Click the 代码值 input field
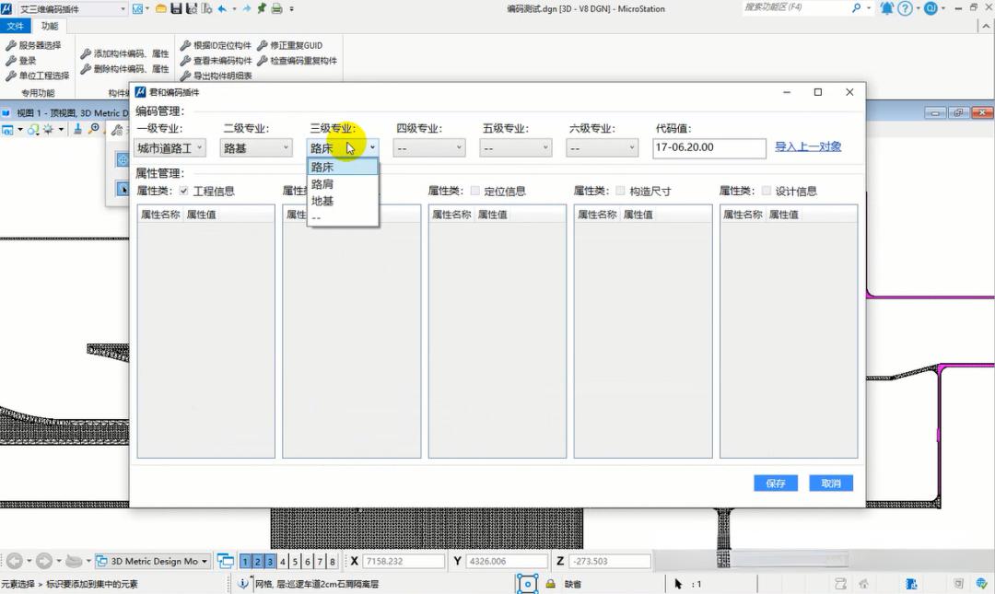This screenshot has height=594, width=995. click(708, 147)
